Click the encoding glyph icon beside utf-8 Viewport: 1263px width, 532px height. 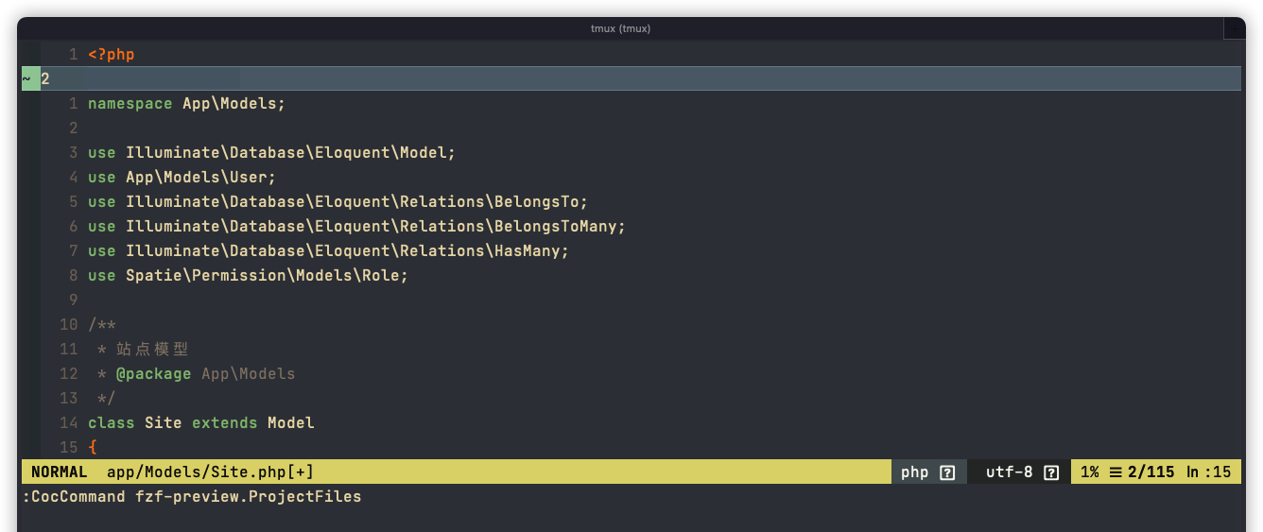pos(1050,472)
